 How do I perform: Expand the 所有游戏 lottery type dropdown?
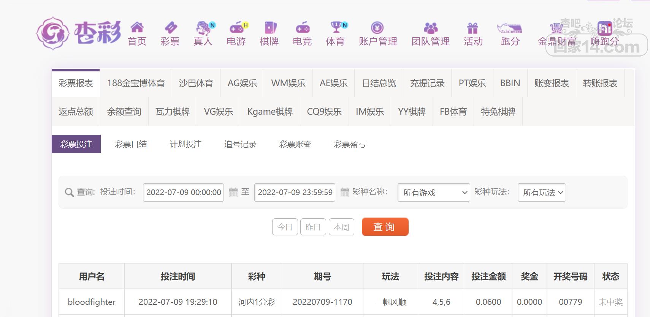pyautogui.click(x=434, y=192)
